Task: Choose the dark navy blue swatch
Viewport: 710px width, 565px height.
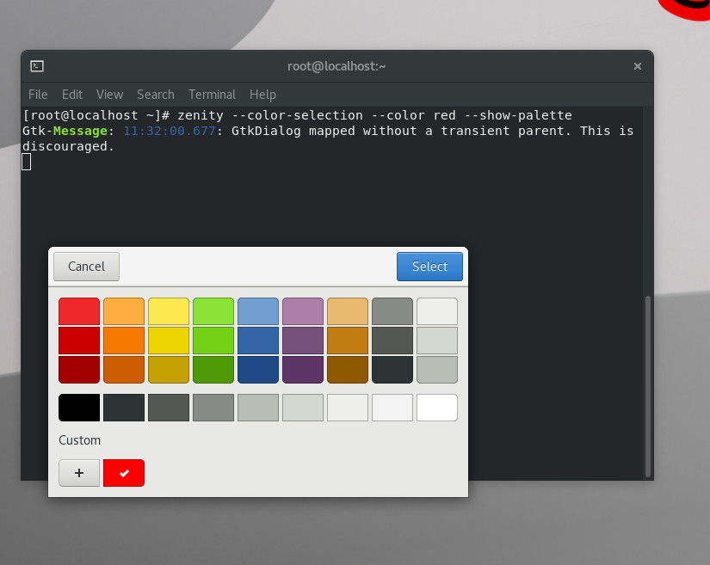Action: tap(258, 370)
